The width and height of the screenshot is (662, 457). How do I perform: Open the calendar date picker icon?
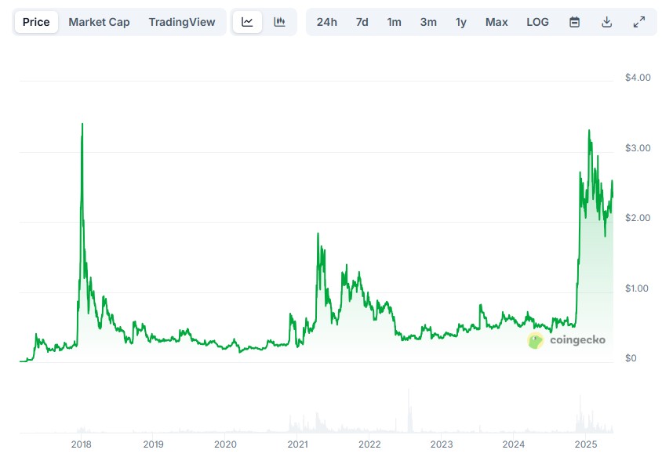tap(574, 22)
